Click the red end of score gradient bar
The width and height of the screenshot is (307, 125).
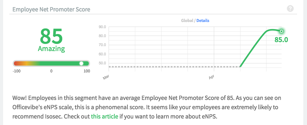coord(17,63)
